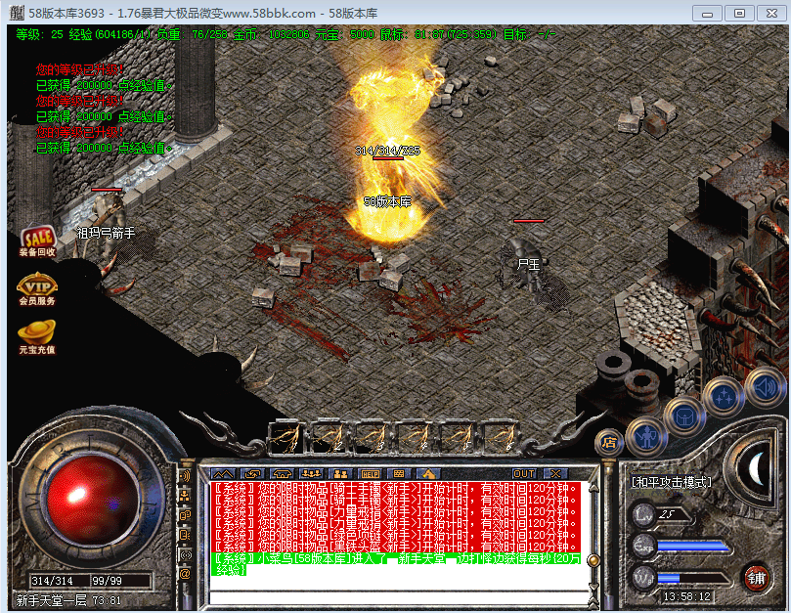
Task: Click the chat scrollbar up arrow
Action: point(593,488)
